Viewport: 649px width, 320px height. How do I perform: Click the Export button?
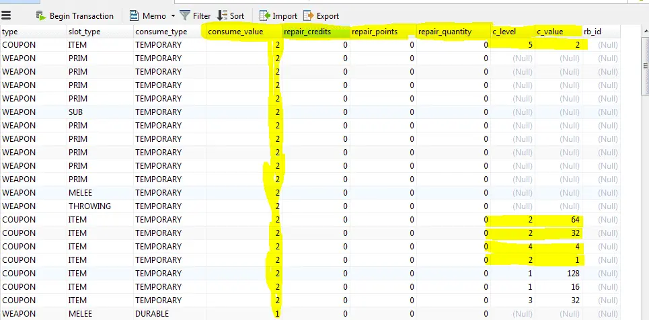pos(321,16)
